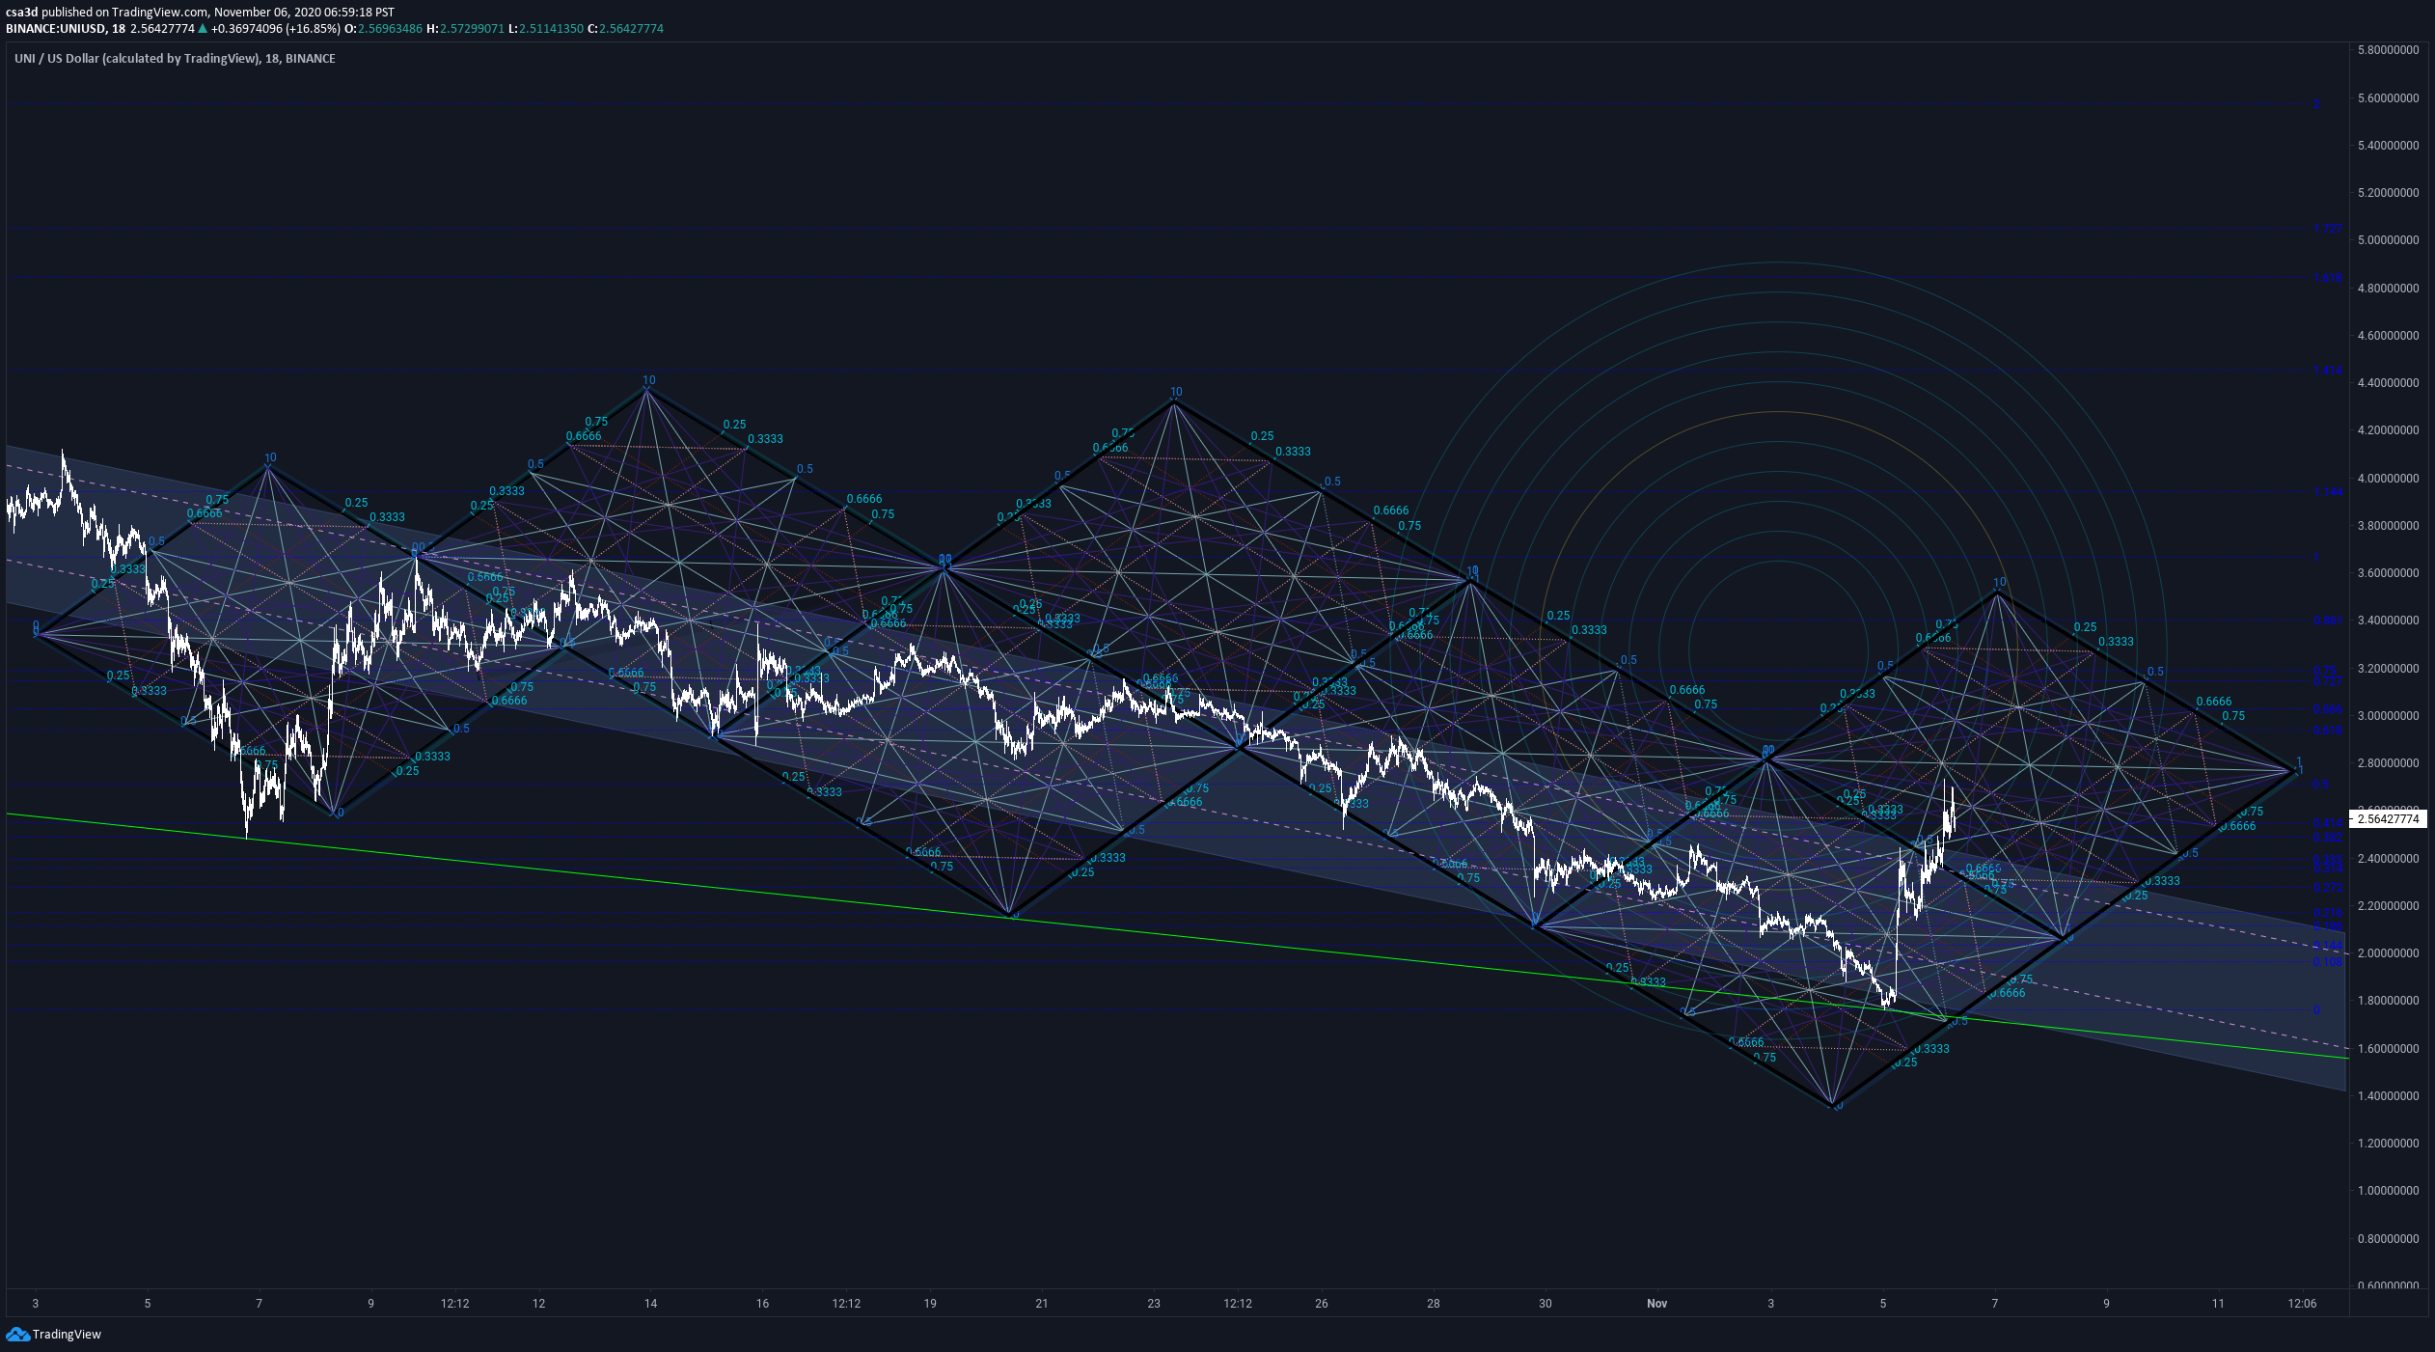Click the 1.20000000 price axis label

tap(2389, 1144)
